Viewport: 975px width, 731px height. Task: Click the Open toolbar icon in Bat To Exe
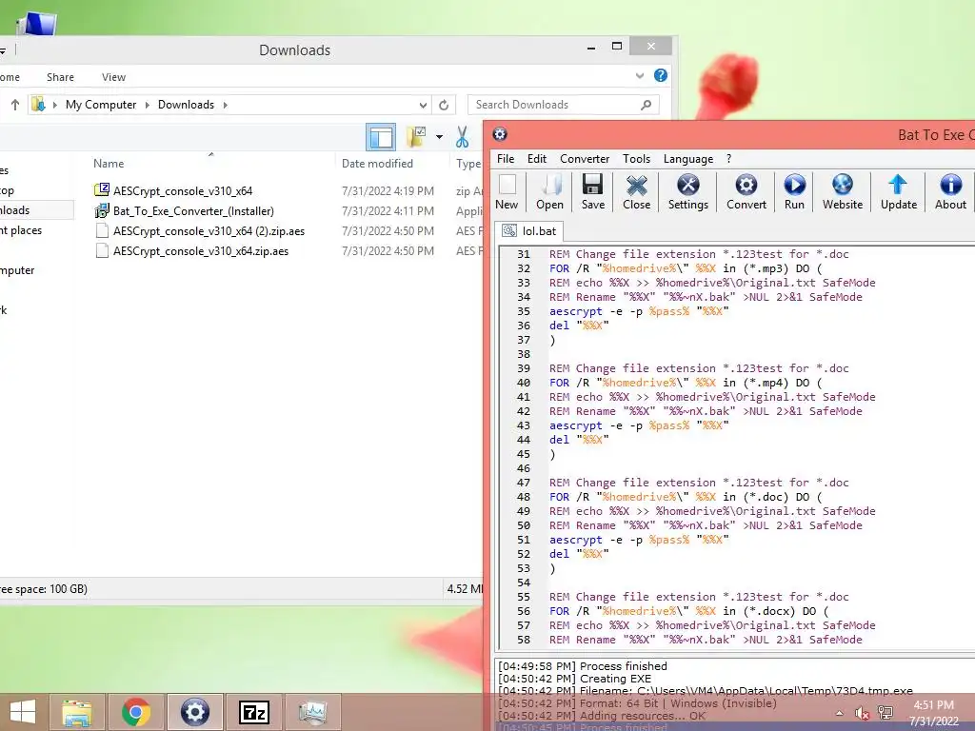(549, 192)
